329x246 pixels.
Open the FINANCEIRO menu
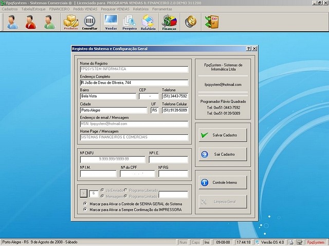[x=59, y=9]
